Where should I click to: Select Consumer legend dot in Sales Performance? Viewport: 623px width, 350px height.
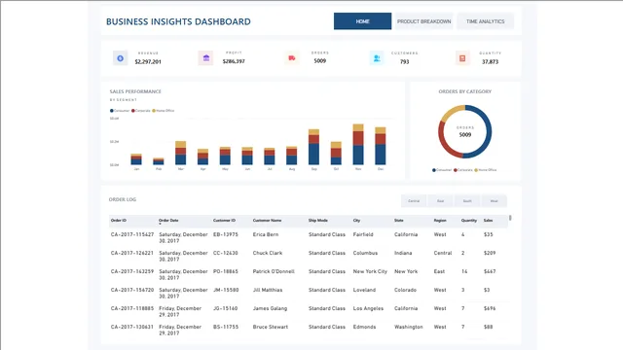112,111
